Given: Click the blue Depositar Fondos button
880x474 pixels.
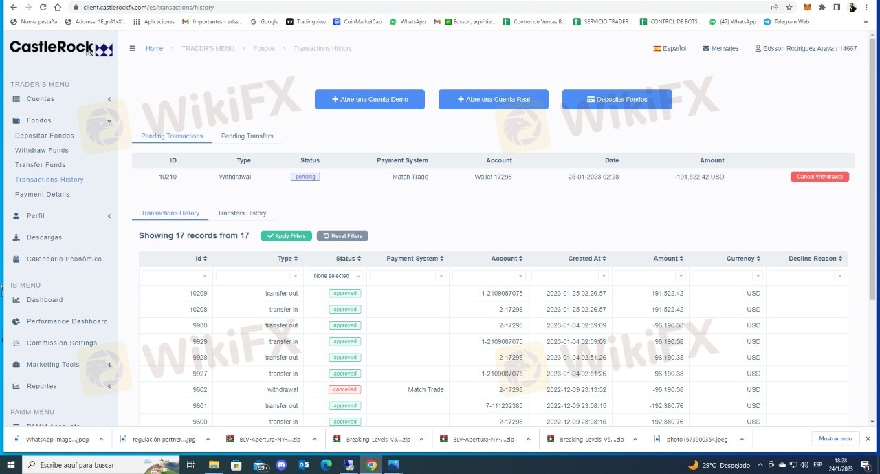Looking at the screenshot, I should pos(617,99).
